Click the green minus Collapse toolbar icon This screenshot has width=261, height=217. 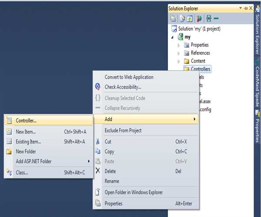tap(216, 18)
